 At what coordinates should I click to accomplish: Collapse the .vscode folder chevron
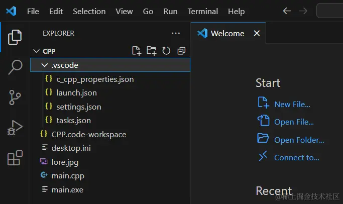coord(44,65)
